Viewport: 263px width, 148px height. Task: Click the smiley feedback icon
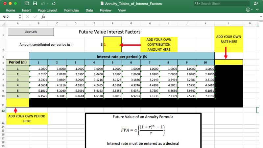(x=248, y=10)
